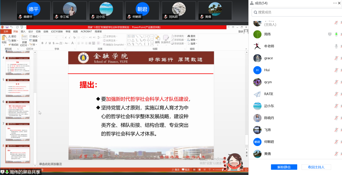The width and height of the screenshot is (342, 175).
Task: Click the Reclaim Host (收回主持人) button
Action: click(316, 167)
